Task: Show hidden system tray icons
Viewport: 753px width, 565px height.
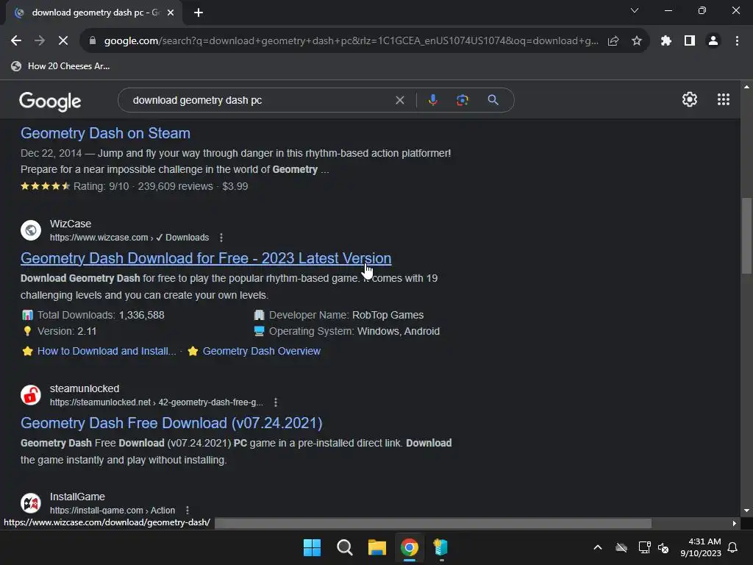Action: click(597, 547)
